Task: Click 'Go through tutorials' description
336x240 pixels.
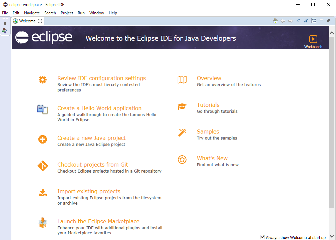Action: (x=217, y=111)
